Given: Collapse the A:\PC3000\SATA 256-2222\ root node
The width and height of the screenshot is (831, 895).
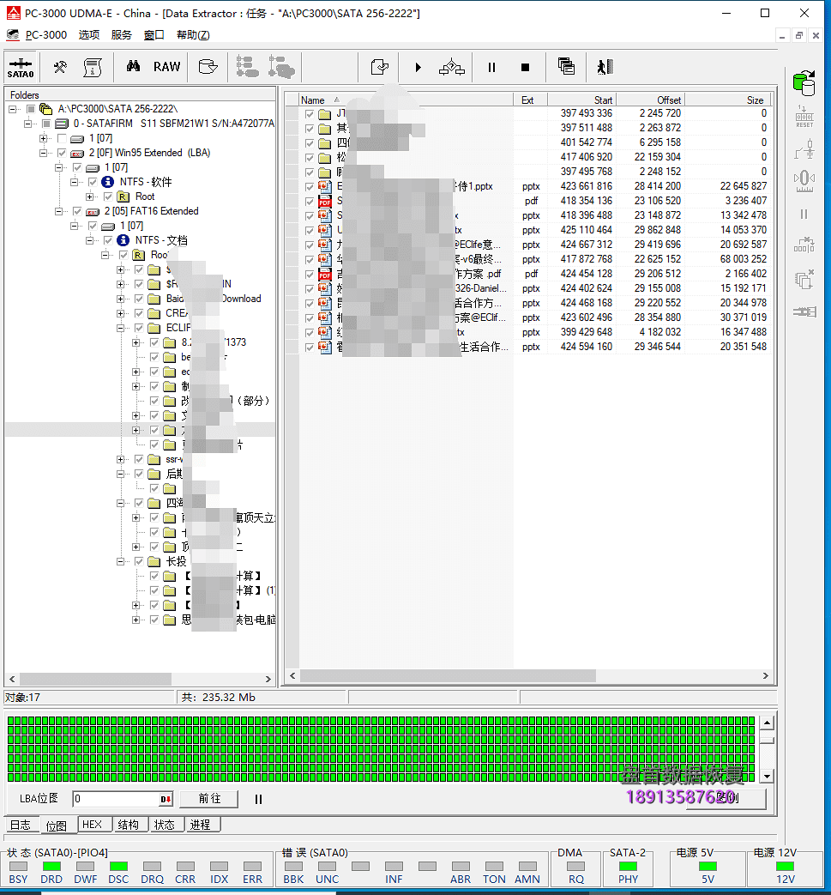Looking at the screenshot, I should point(12,109).
